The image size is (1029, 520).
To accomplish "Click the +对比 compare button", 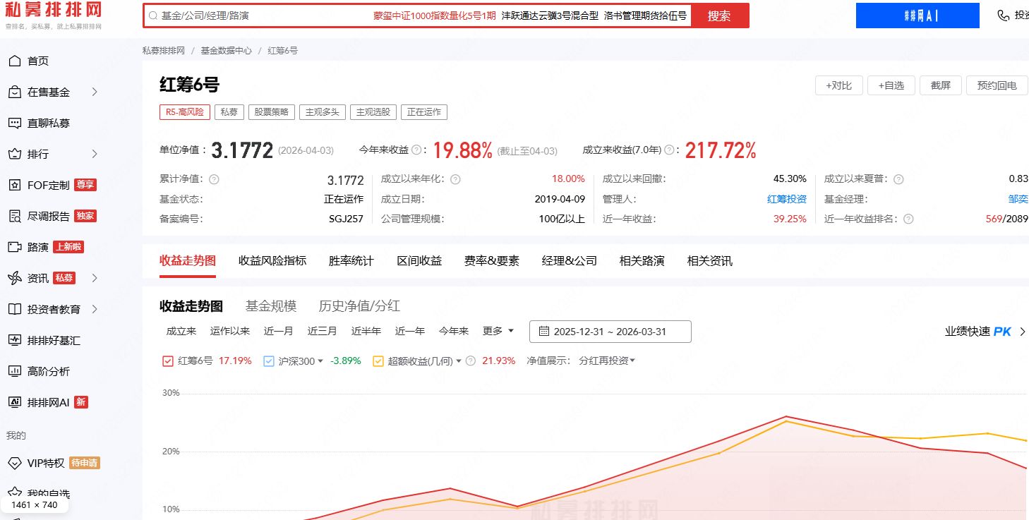I will tap(838, 85).
